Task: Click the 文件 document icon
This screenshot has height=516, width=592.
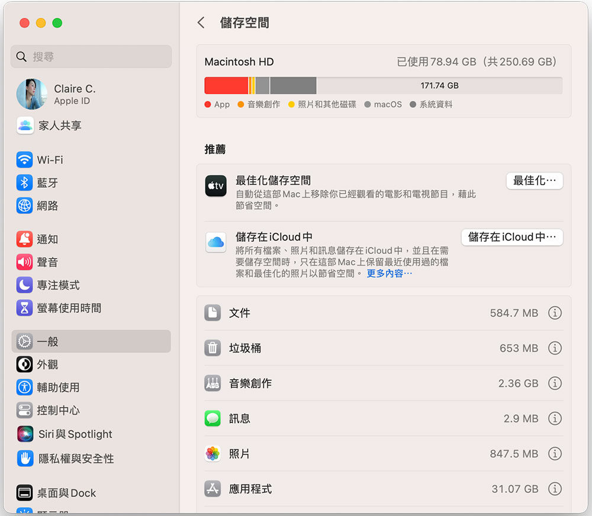Action: click(213, 313)
